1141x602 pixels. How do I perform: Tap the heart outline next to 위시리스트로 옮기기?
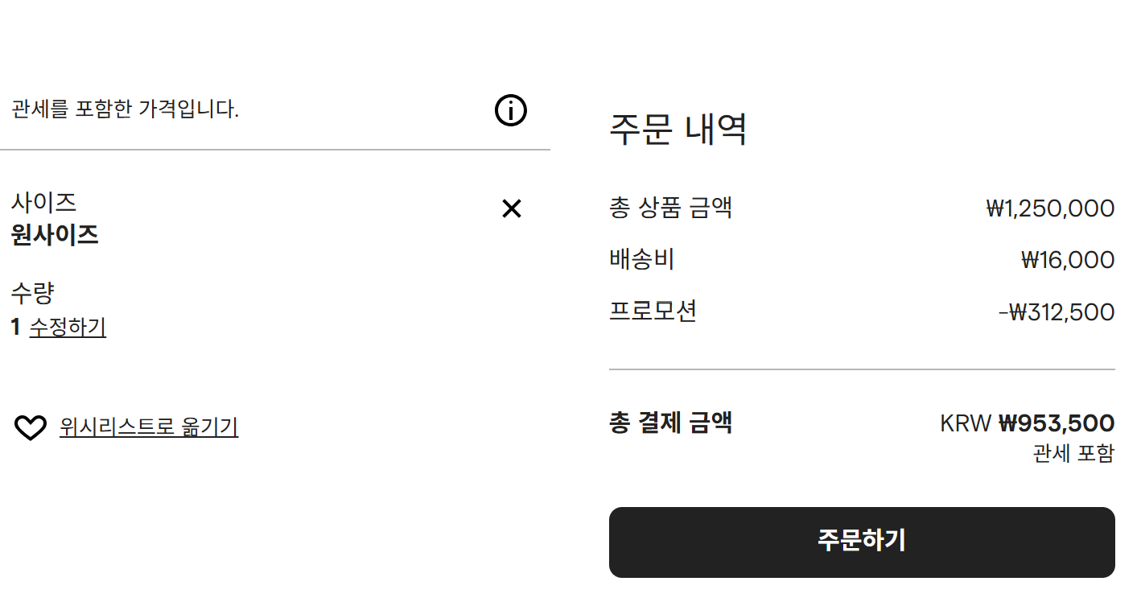point(31,428)
